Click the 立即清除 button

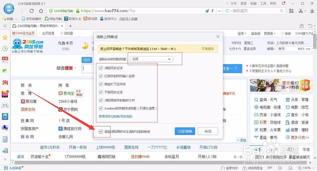click(185, 131)
